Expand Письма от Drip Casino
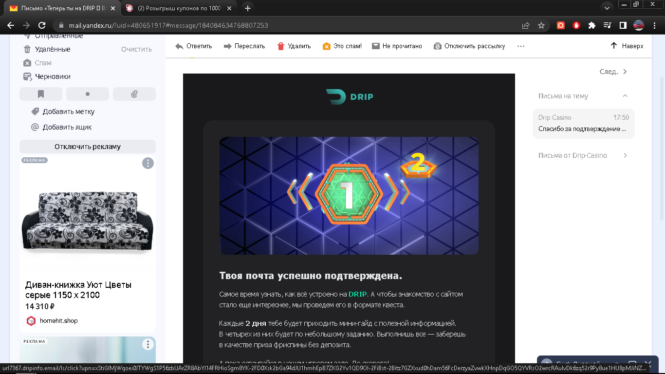The width and height of the screenshot is (665, 374). (x=625, y=155)
